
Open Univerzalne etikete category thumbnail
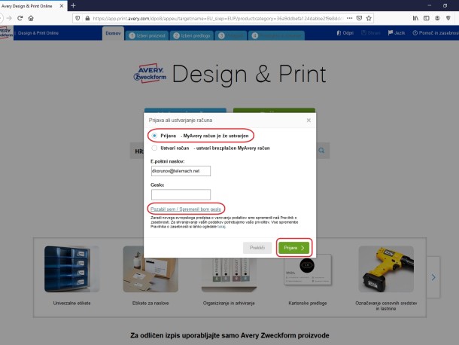click(71, 269)
